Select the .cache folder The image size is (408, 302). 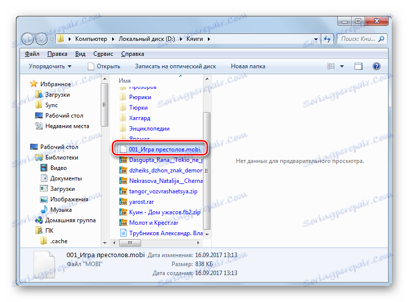pyautogui.click(x=59, y=241)
